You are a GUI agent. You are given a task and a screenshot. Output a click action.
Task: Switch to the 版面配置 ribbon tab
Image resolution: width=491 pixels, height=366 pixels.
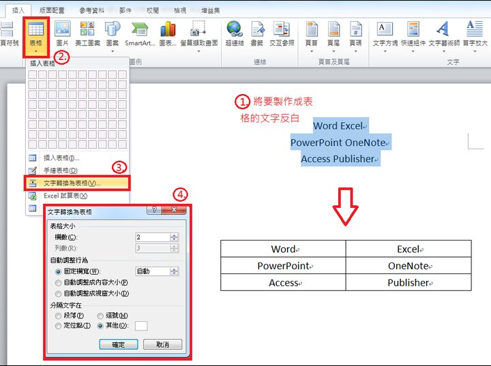tap(52, 10)
